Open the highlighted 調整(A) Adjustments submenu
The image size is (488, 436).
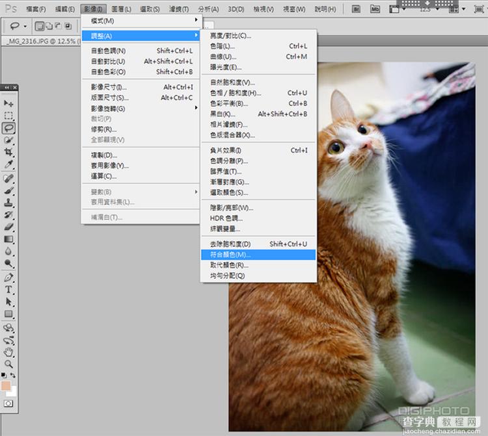[x=142, y=36]
